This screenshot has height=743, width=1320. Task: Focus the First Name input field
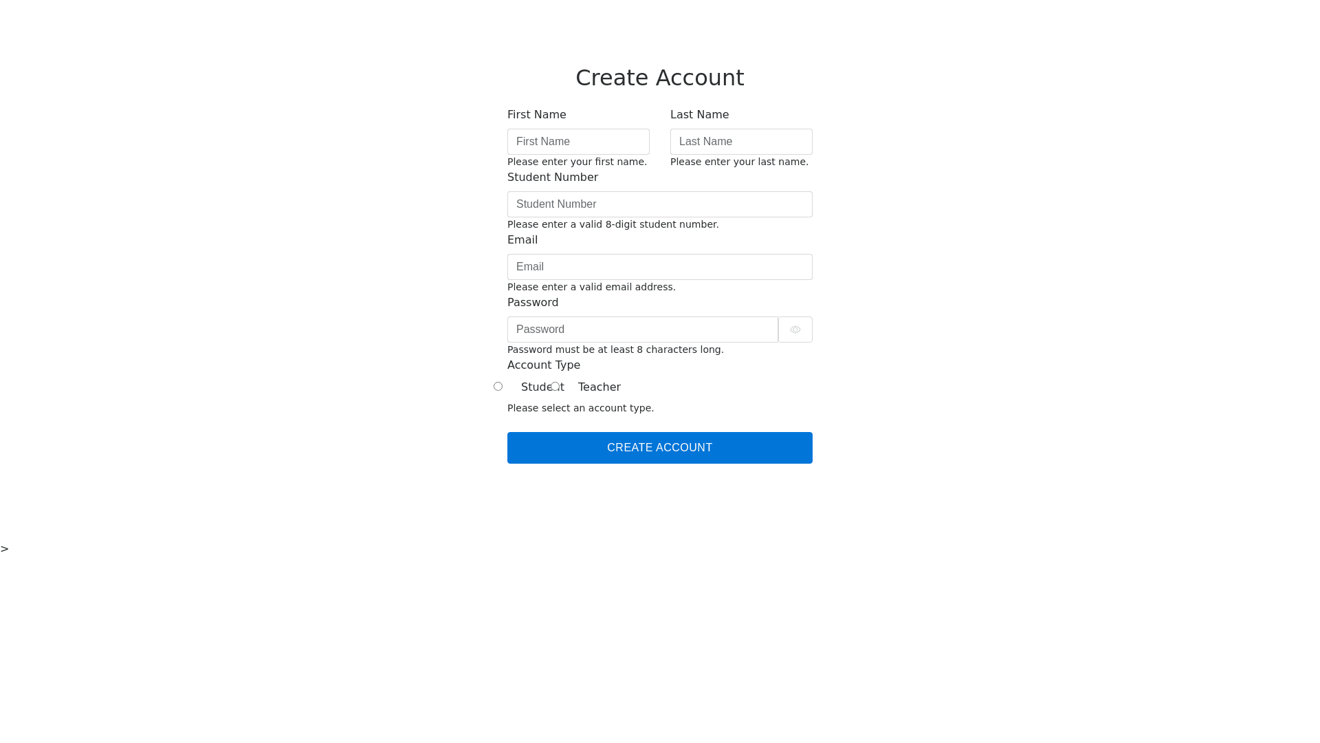pos(578,142)
